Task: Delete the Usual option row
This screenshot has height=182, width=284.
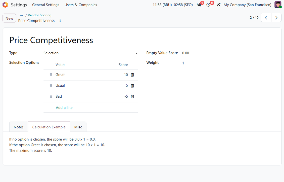Action: pyautogui.click(x=132, y=86)
